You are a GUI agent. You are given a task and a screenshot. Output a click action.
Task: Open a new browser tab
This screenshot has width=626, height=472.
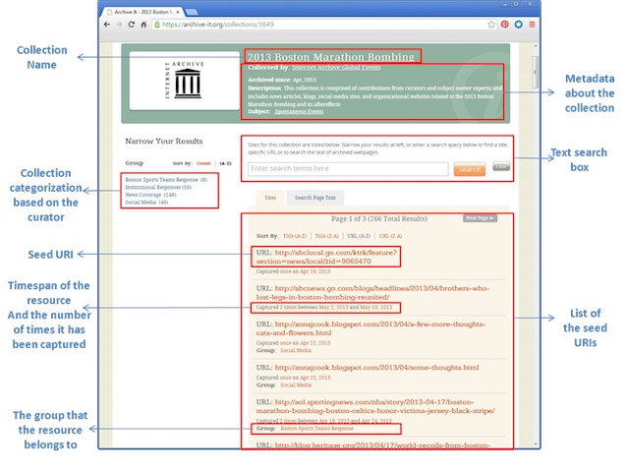click(192, 12)
